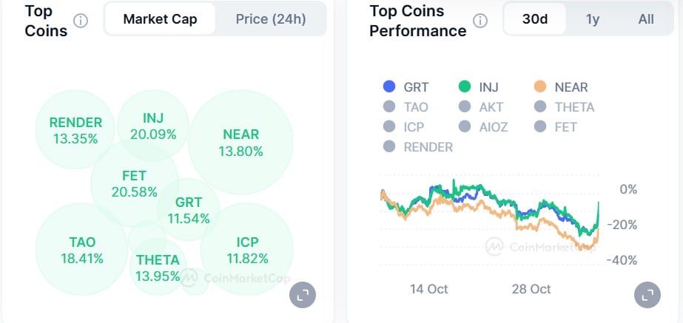Toggle INJ series in chart legend
The image size is (683, 323).
coord(479,86)
